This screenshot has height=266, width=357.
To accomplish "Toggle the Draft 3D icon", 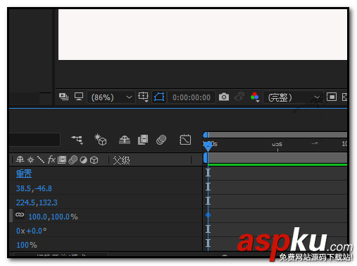I will point(100,140).
